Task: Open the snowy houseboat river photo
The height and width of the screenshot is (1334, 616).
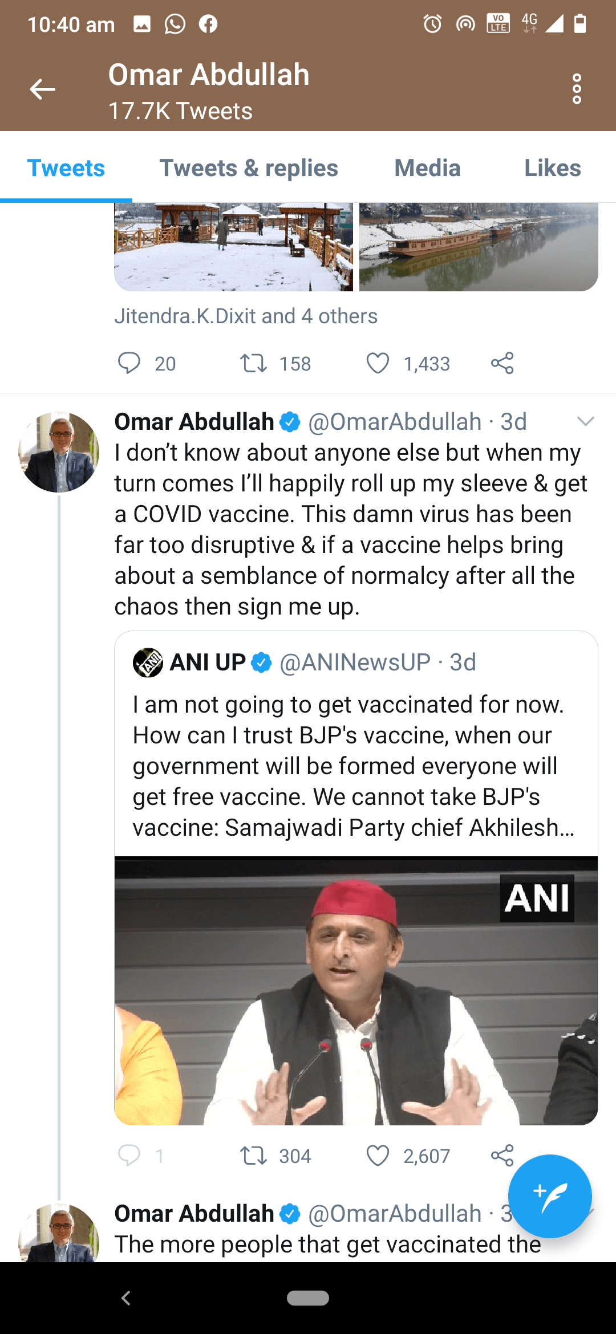Action: pyautogui.click(x=478, y=246)
